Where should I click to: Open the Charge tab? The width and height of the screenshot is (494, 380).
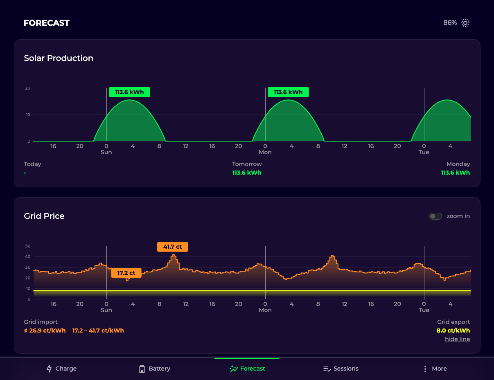click(61, 369)
